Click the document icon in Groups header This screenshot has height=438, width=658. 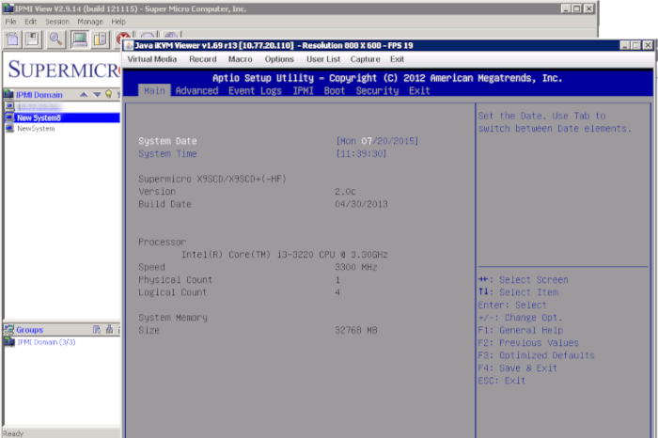click(96, 330)
